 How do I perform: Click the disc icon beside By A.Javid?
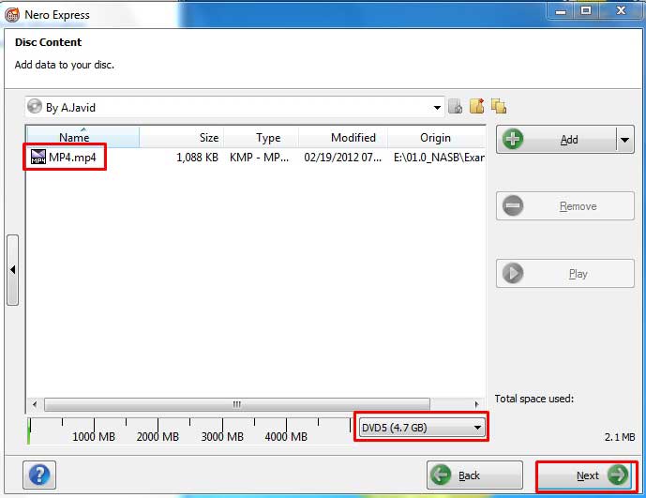click(x=35, y=106)
